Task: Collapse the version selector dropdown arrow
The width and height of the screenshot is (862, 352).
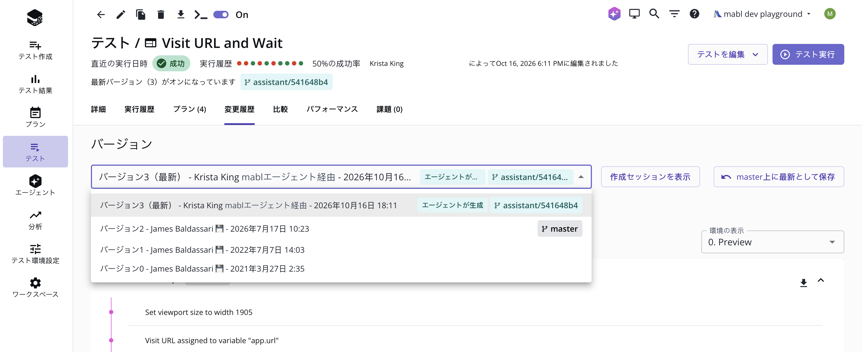Action: click(581, 177)
